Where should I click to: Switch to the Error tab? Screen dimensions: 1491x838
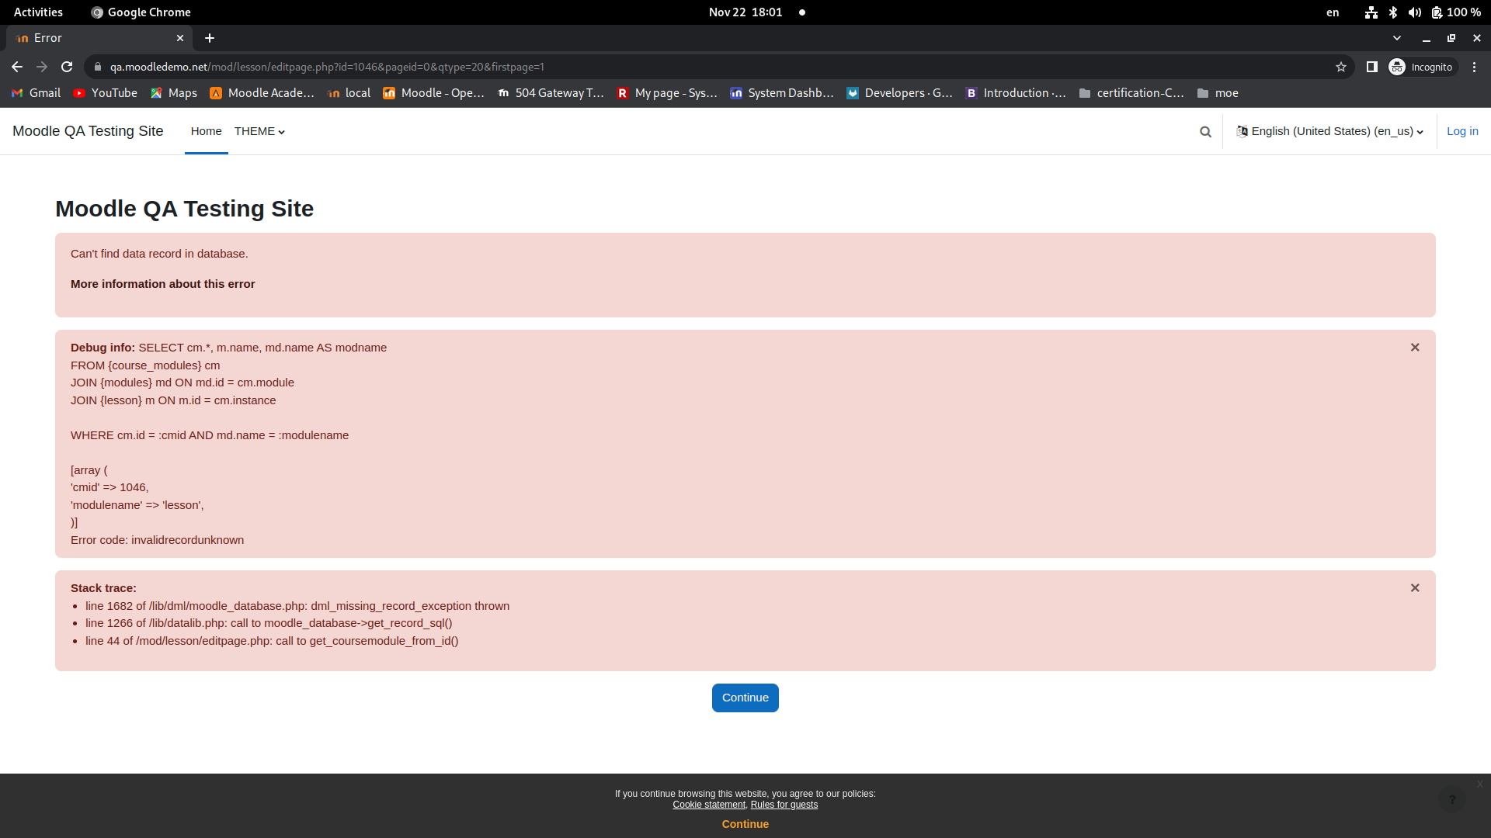click(98, 38)
